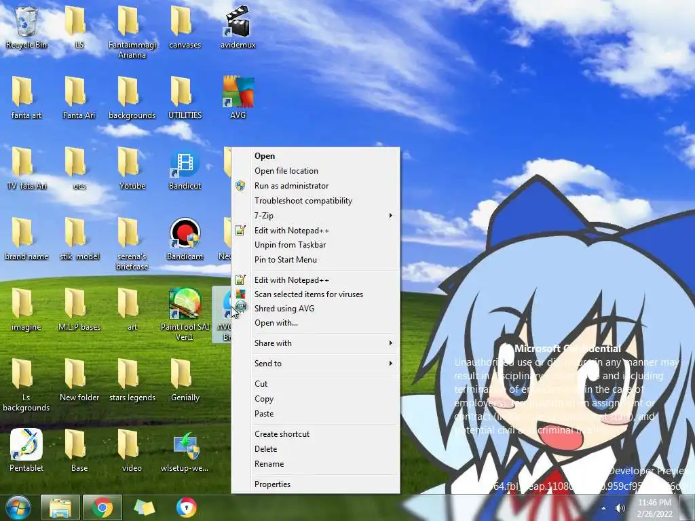Choose Unpin from Taskbar
Screen dimensions: 695x521
coord(316,244)
